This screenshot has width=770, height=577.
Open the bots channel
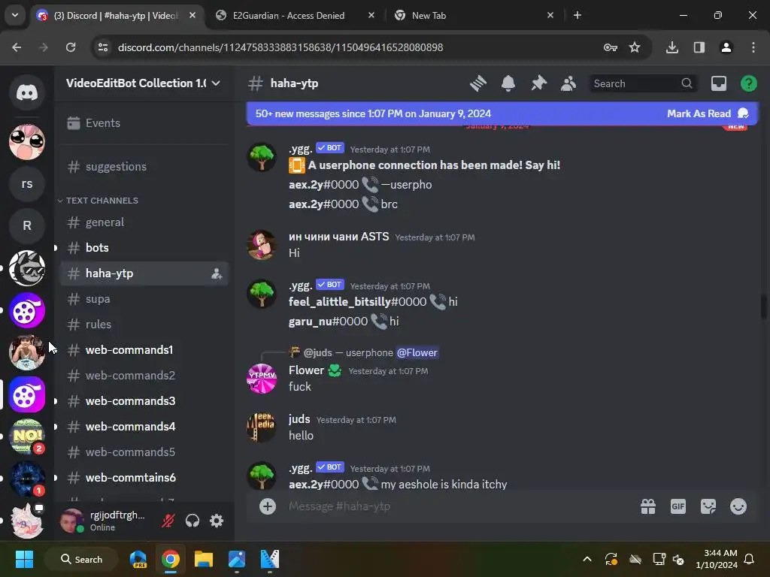144,248
